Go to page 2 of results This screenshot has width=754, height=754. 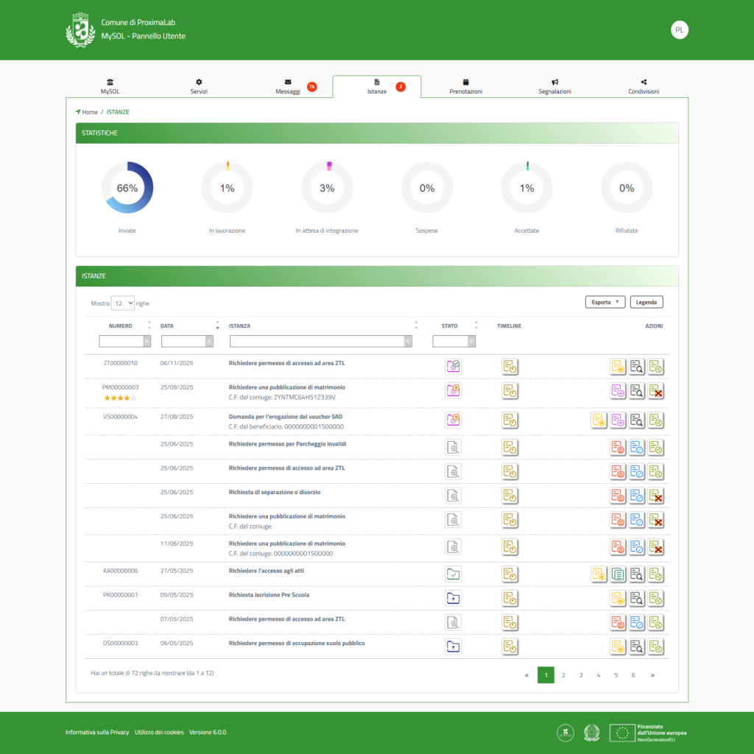coord(563,674)
